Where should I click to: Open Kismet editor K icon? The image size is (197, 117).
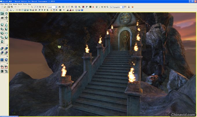coord(79,7)
